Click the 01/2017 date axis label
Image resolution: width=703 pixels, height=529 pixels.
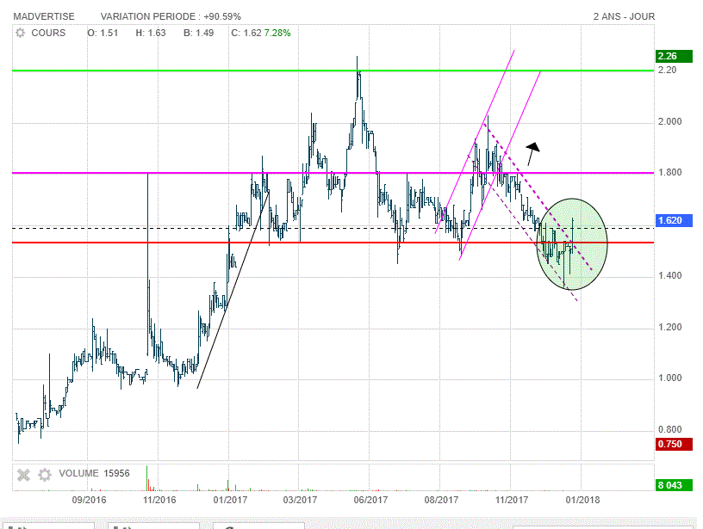[230, 500]
